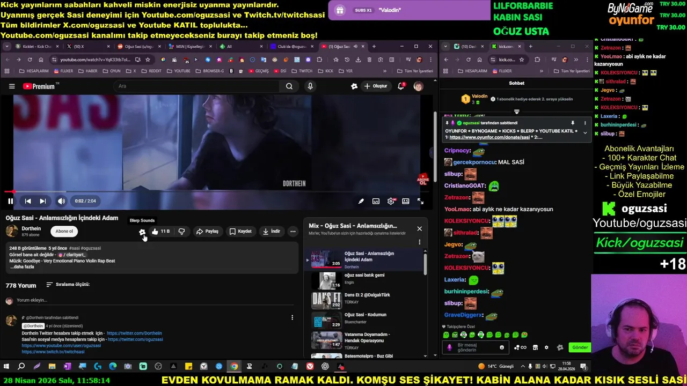Viewport: 687px width, 386px height.
Task: Close the Mix playlist panel
Action: (x=419, y=229)
